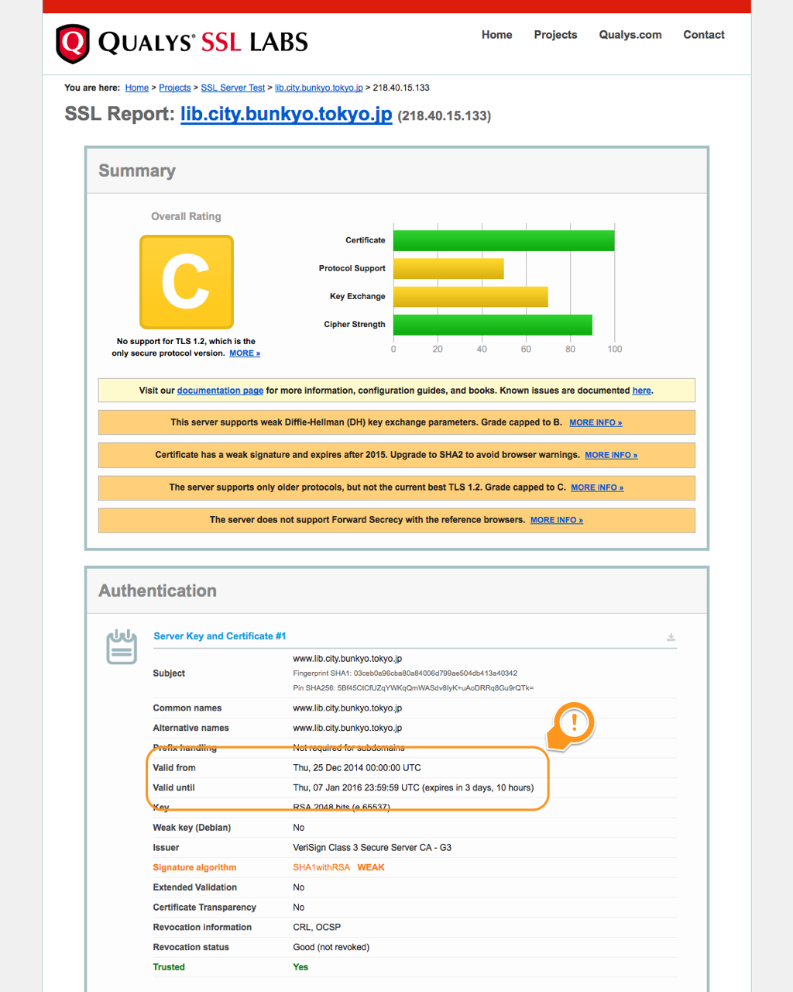Viewport: 793px width, 992px height.
Task: Click the Authentication section heading
Action: point(158,591)
